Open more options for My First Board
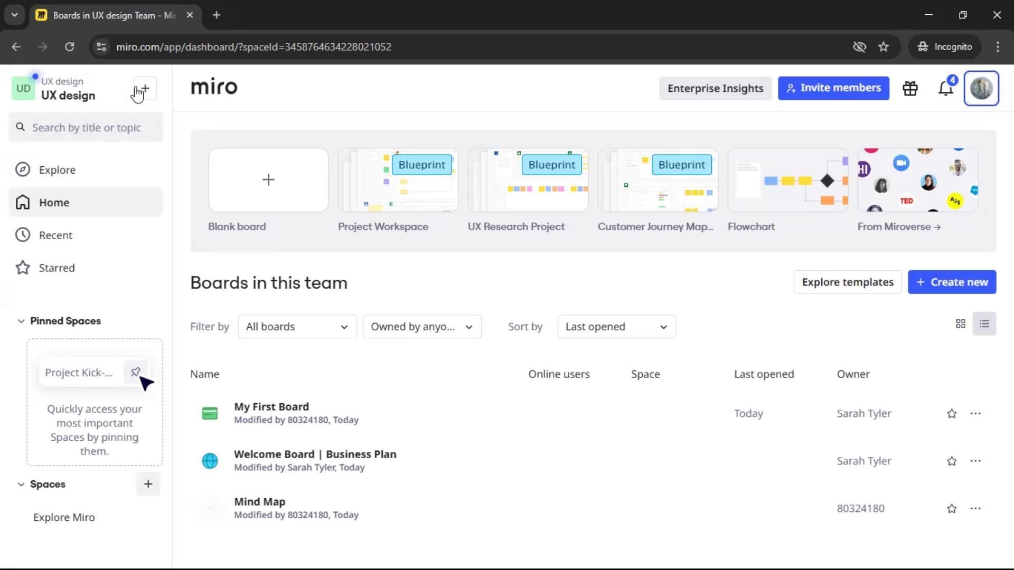This screenshot has width=1014, height=570. 975,413
